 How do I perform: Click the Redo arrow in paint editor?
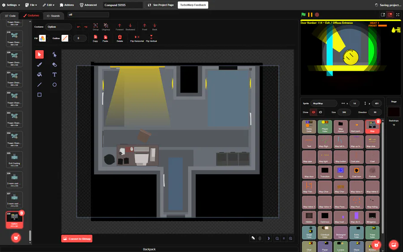coord(86,27)
